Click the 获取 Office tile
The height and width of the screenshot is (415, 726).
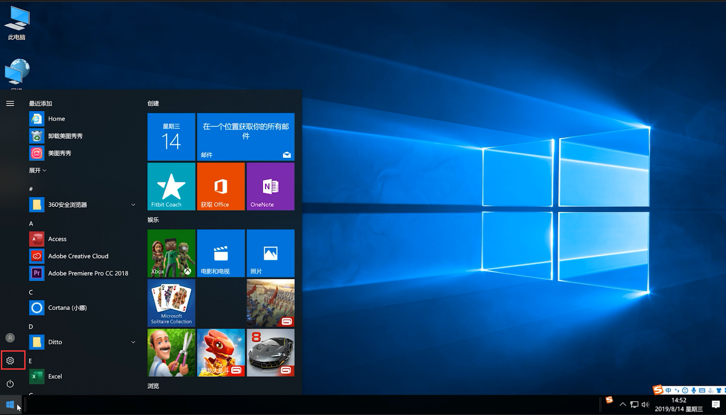[221, 187]
